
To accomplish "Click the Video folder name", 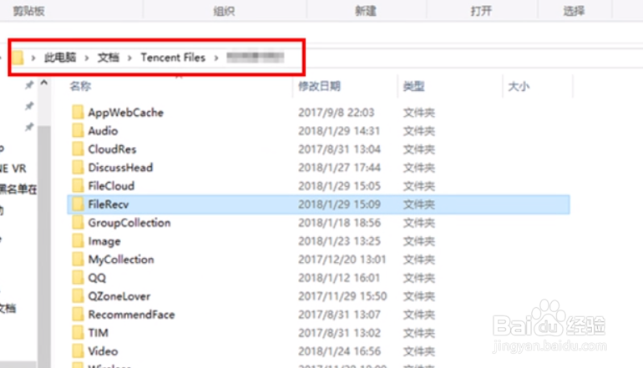I will tap(103, 351).
